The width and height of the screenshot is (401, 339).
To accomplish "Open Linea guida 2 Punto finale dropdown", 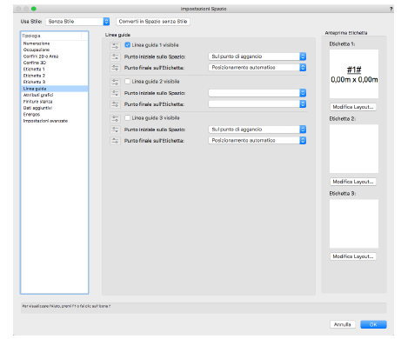I will [257, 104].
